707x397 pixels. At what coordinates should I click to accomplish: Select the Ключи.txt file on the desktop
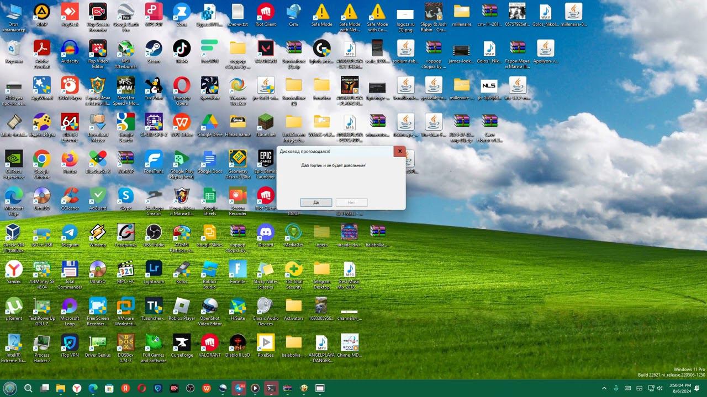(238, 15)
